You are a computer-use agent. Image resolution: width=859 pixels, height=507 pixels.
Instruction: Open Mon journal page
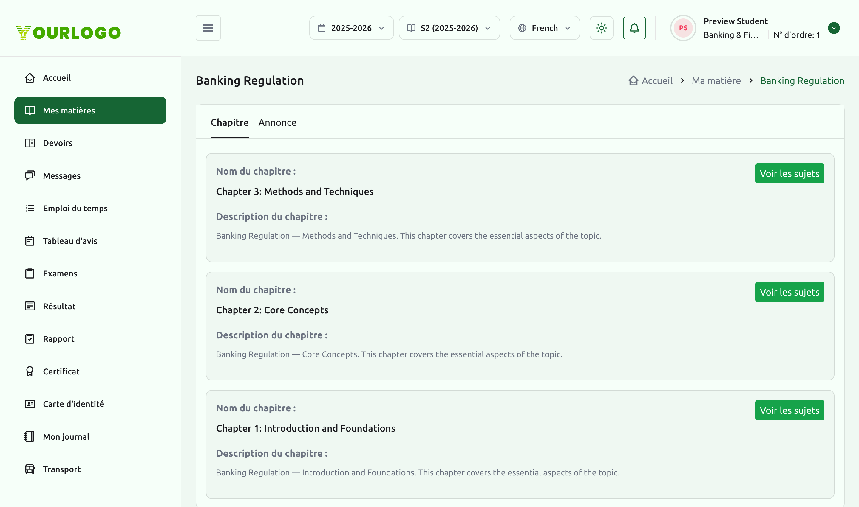click(x=90, y=437)
